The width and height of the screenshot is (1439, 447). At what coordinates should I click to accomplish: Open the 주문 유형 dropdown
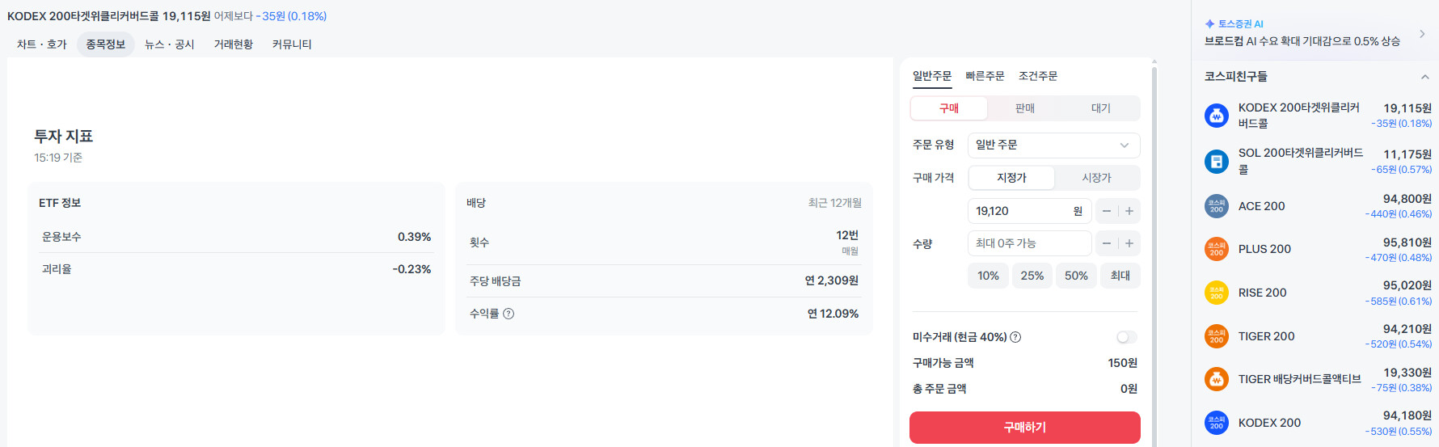coord(1053,145)
